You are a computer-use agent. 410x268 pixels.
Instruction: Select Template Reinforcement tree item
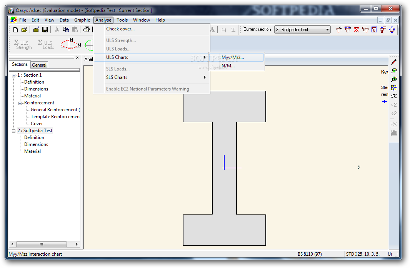55,117
